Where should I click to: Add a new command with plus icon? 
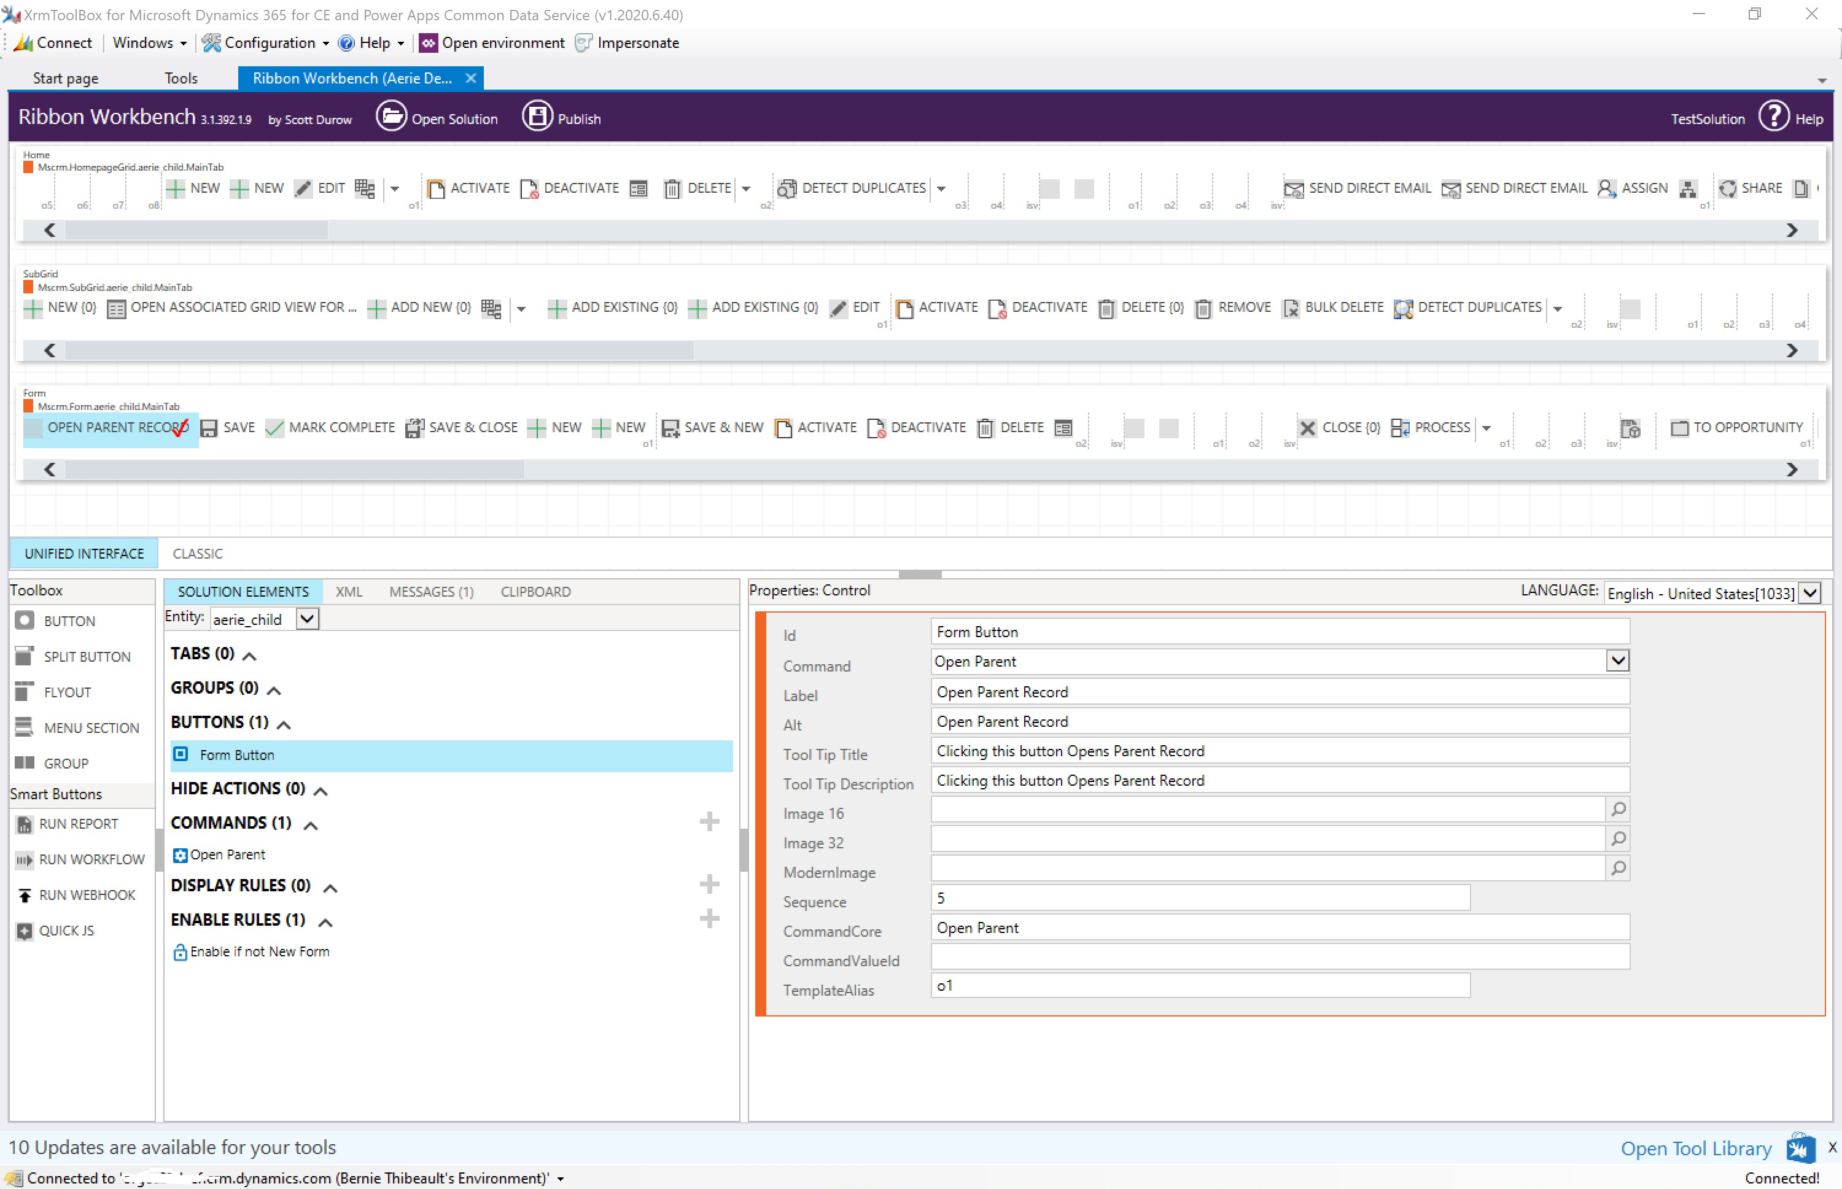(709, 821)
